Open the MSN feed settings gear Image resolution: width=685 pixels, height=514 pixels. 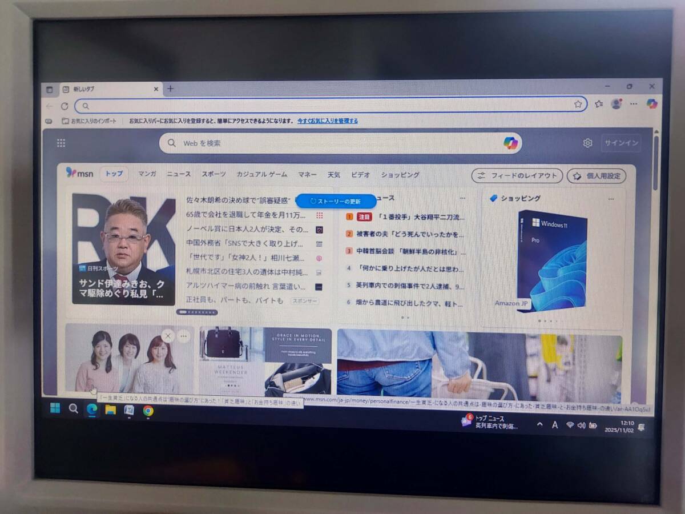587,143
